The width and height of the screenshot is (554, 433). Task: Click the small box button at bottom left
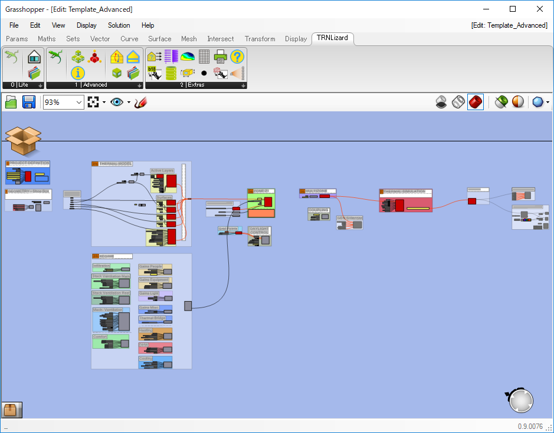12,409
